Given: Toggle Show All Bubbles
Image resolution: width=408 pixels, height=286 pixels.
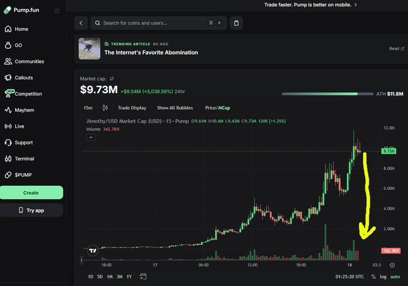Looking at the screenshot, I should pos(175,108).
